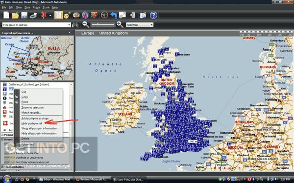Open the Road map style dropdown
This screenshot has width=294, height=183.
coord(140,25)
